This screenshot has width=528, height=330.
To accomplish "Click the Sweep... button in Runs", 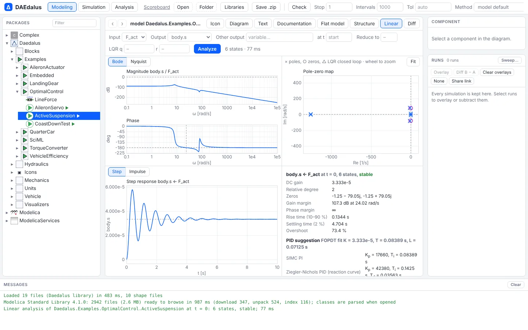I will coord(510,60).
